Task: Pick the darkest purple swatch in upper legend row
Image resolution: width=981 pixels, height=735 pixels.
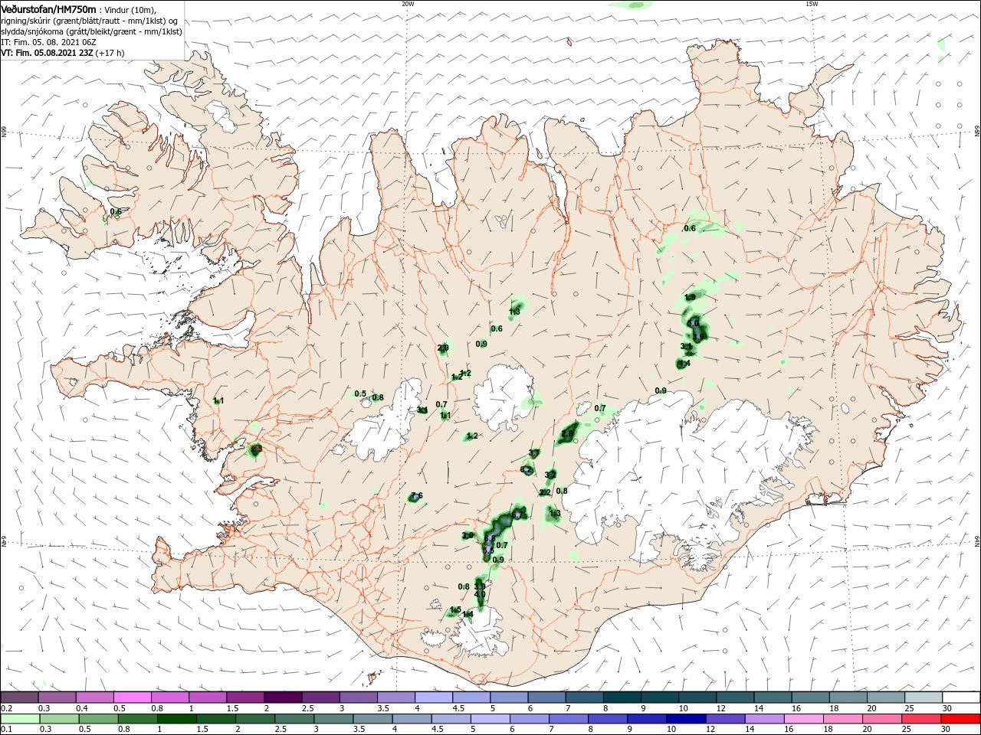Action: (282, 697)
